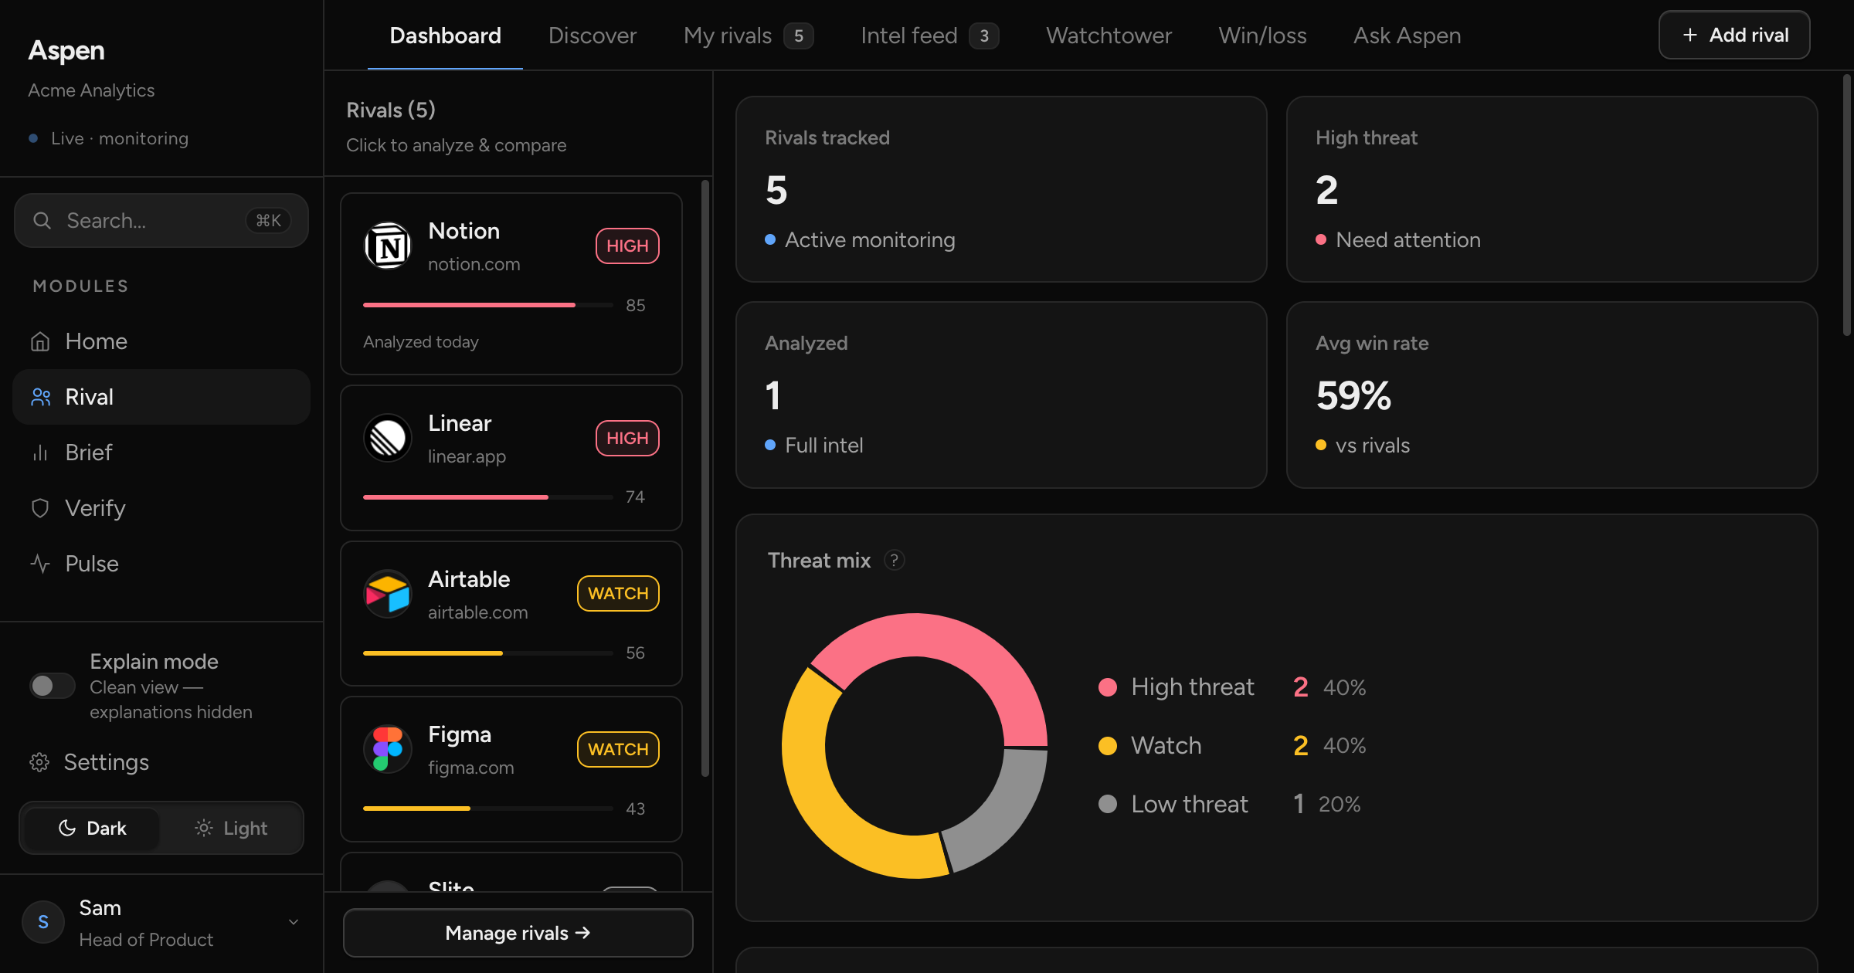The height and width of the screenshot is (973, 1854).
Task: Switch to the Discover tab
Action: (593, 36)
